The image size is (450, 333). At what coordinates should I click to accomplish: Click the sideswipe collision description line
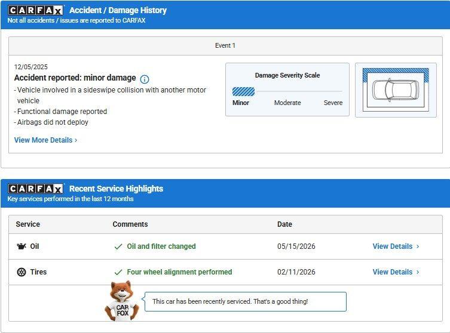tap(110, 95)
